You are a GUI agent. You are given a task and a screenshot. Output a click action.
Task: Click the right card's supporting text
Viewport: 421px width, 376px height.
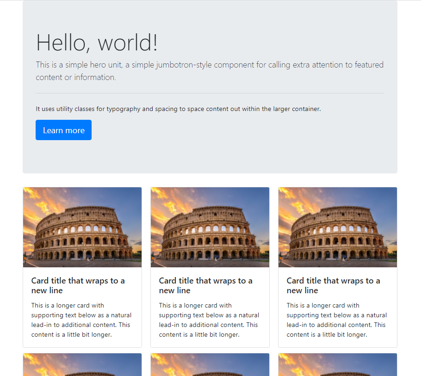point(337,320)
